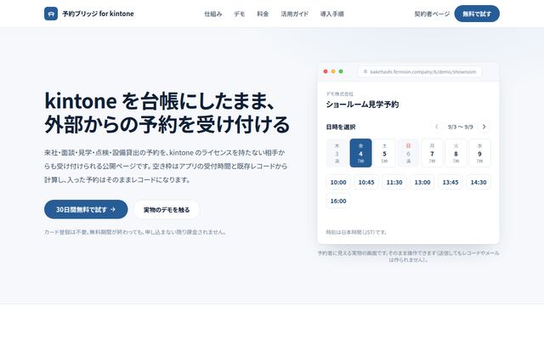Click the main kintone headline
This screenshot has height=340, width=544.
(x=167, y=112)
